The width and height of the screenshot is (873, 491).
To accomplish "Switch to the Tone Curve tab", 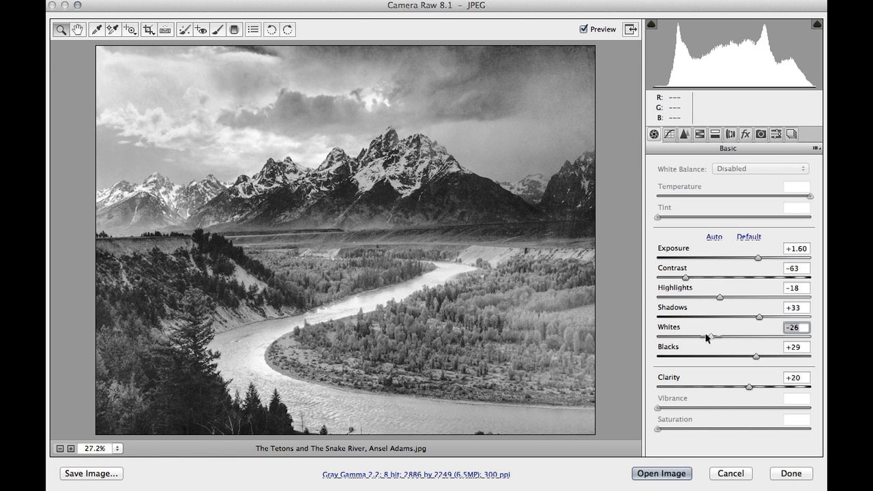I will (x=669, y=134).
